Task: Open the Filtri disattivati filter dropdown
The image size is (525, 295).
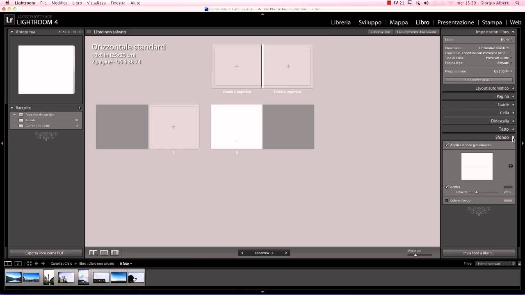Action: (495, 264)
